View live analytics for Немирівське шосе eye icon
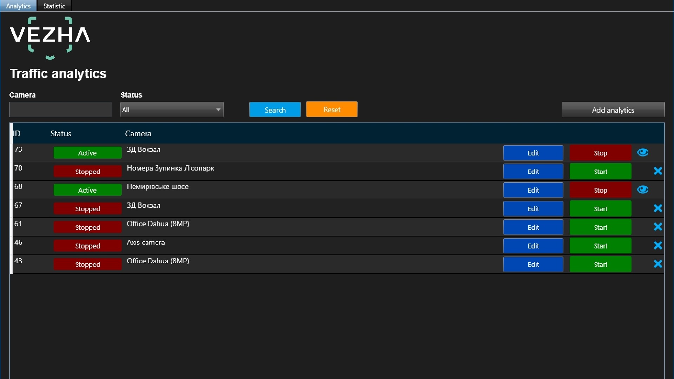674x379 pixels. click(x=642, y=190)
